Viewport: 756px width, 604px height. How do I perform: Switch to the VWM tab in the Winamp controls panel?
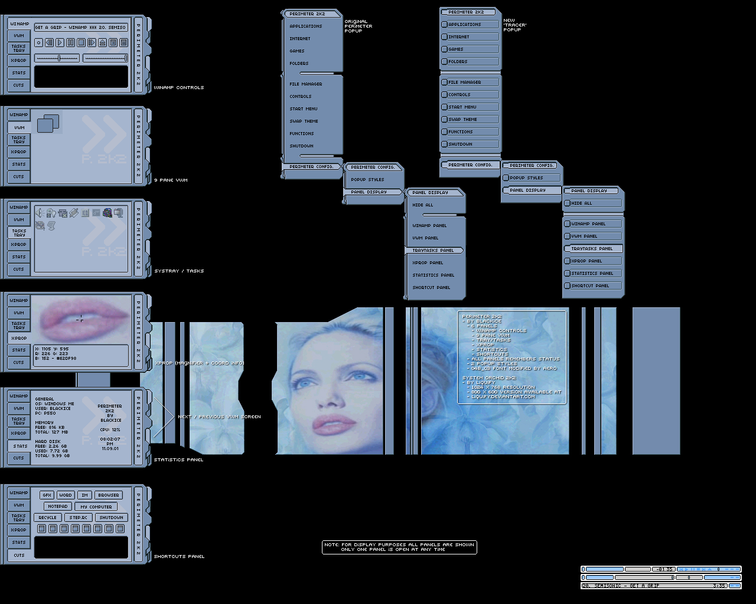19,36
